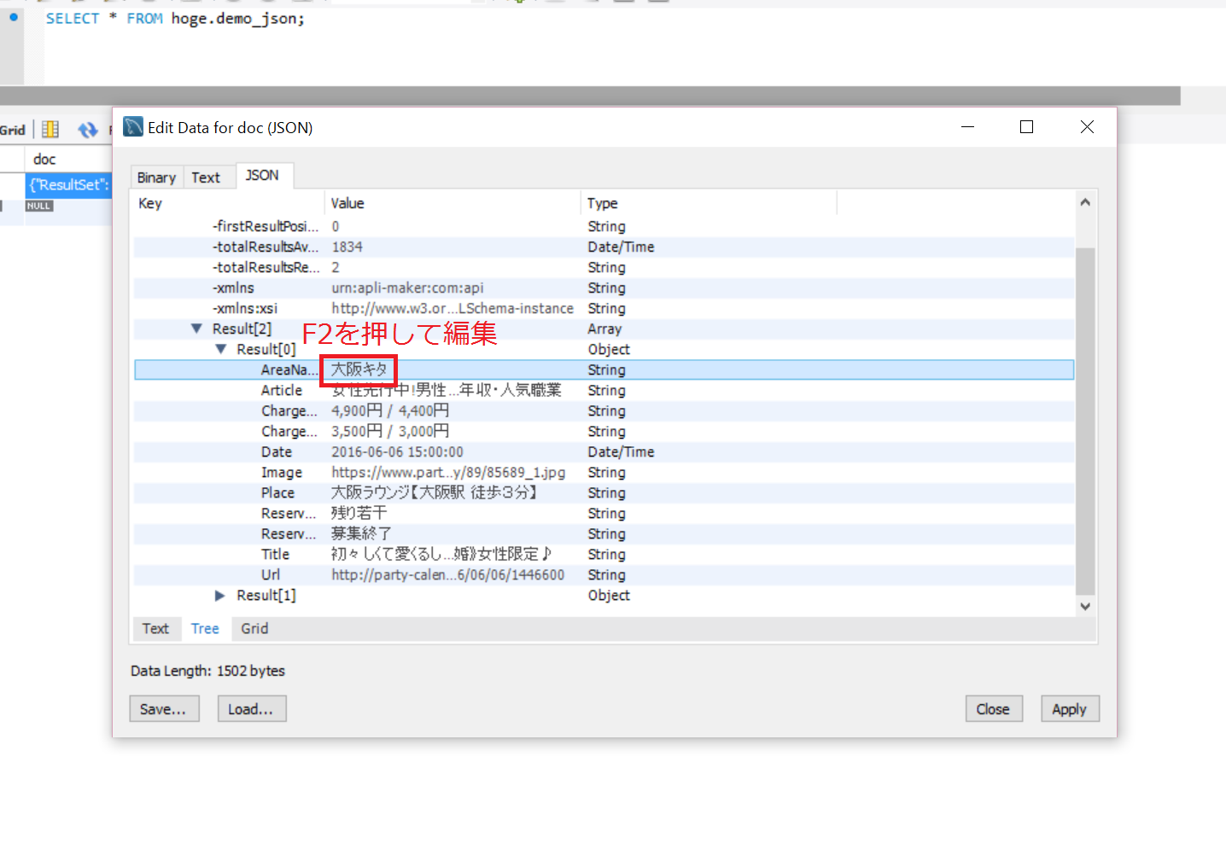Screen dimensions: 1226x850
Task: Click the Place value 大阪ラウンジ
Action: point(434,492)
